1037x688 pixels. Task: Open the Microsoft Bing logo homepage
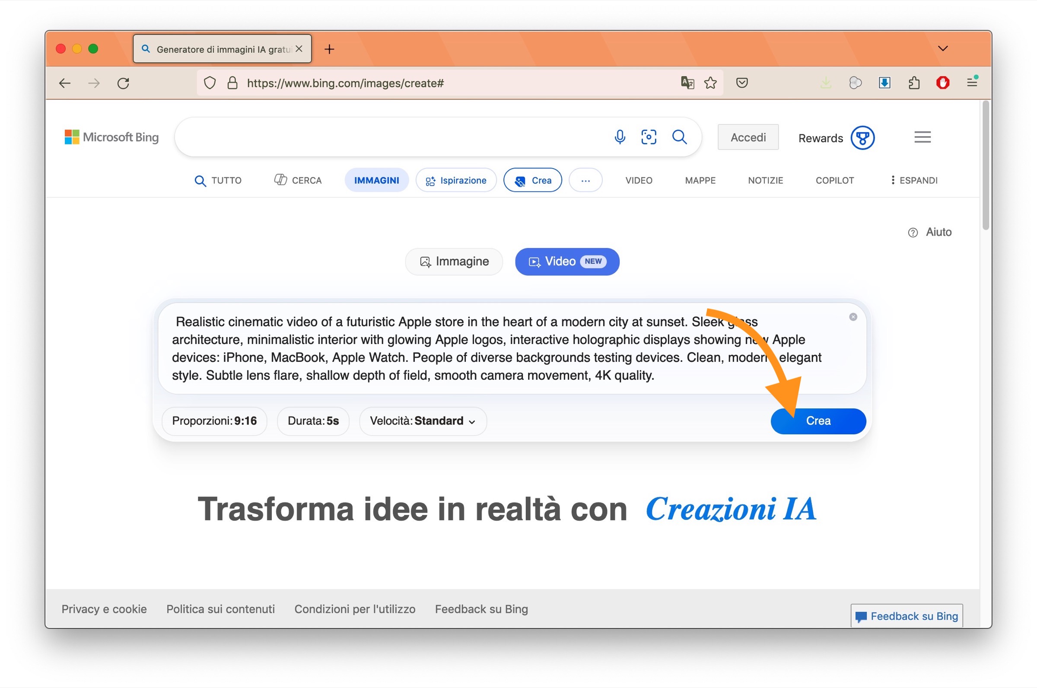[x=111, y=137]
